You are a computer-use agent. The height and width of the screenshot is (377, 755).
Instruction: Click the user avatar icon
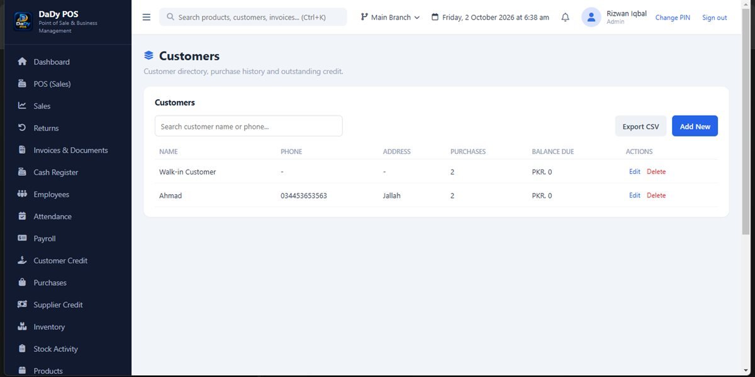[591, 17]
